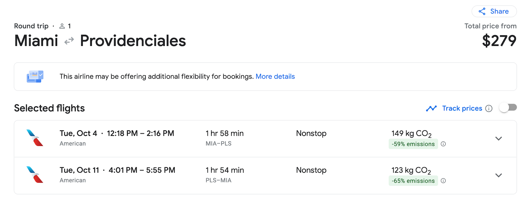Open the More details link
This screenshot has width=527, height=206.
click(275, 76)
